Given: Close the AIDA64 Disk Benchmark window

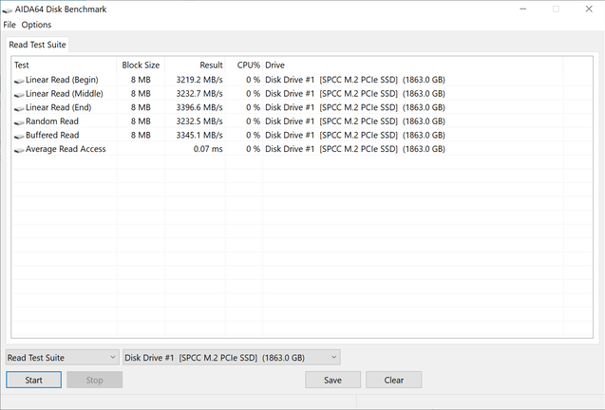Looking at the screenshot, I should tap(589, 9).
